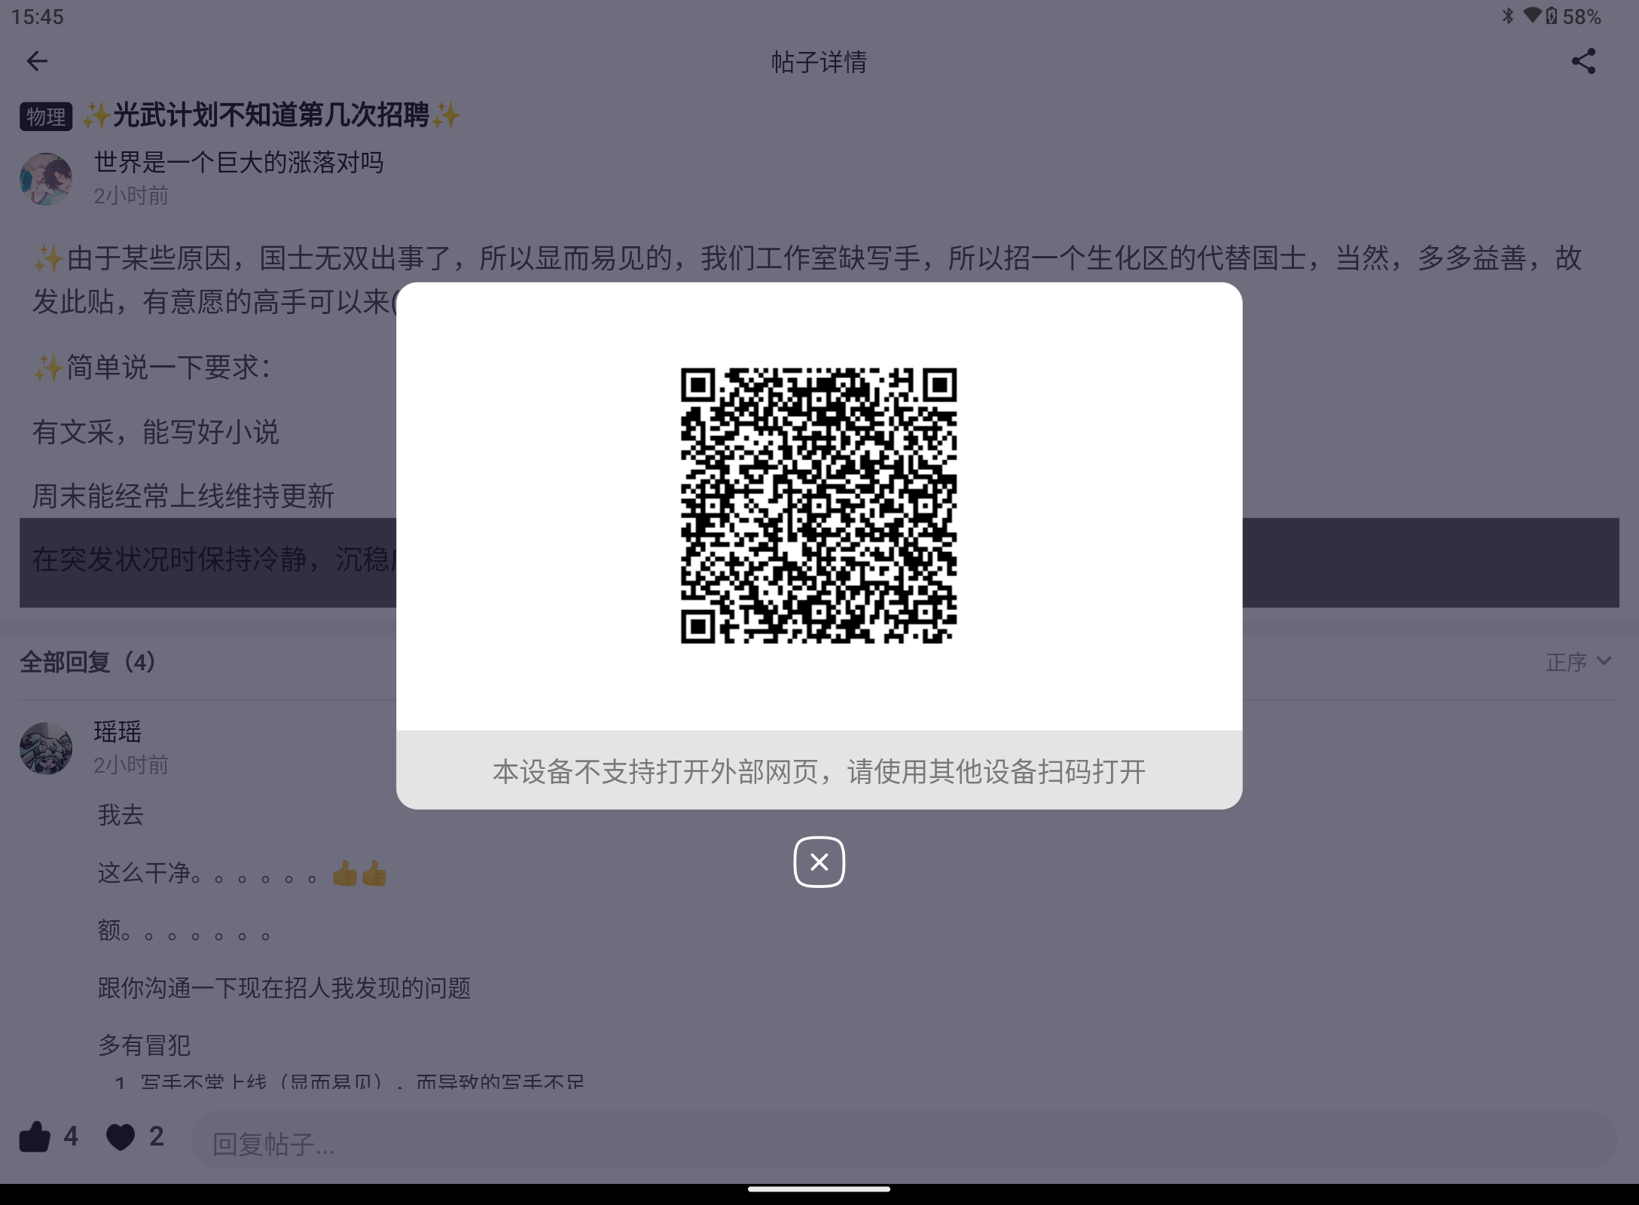The height and width of the screenshot is (1205, 1639).
Task: Tap the bottom home gesture bar
Action: (819, 1189)
